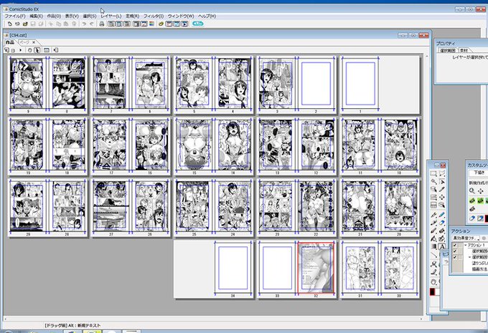Click the [C94.cst] document title
Viewport: 488px width, 333px height.
click(18, 35)
